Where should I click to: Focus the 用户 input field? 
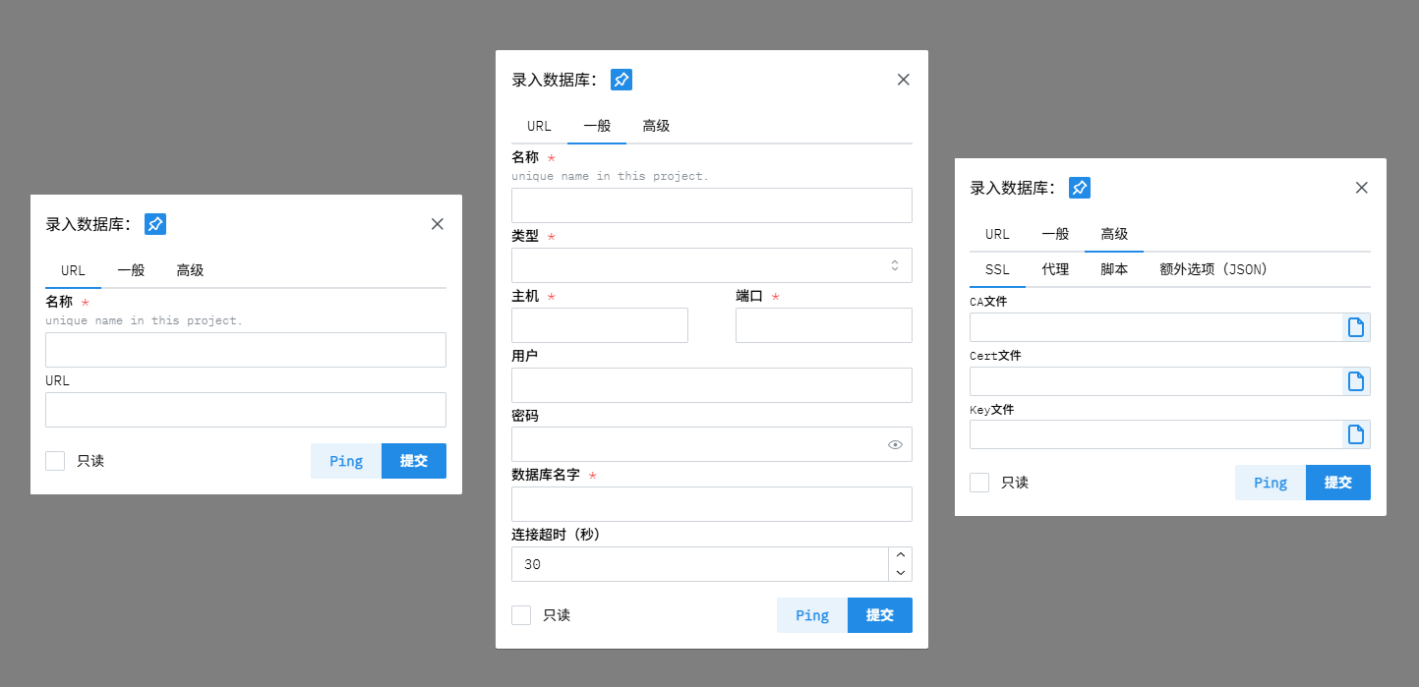(712, 385)
